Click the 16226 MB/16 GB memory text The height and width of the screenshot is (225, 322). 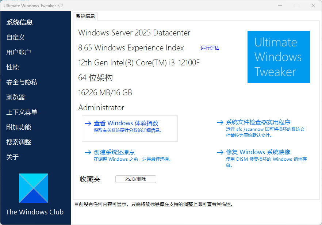(x=105, y=93)
